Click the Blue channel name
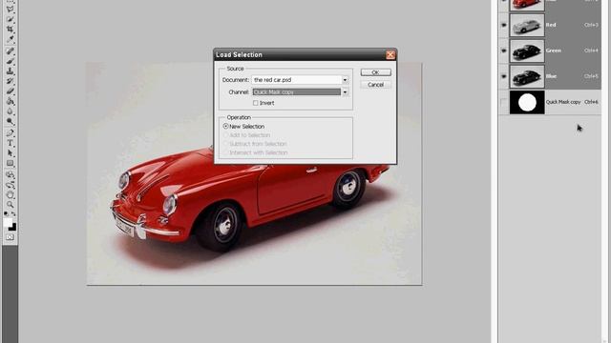 551,76
